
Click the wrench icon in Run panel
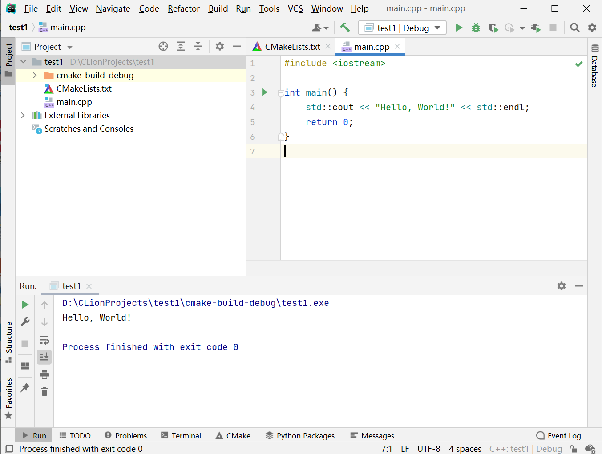click(25, 322)
